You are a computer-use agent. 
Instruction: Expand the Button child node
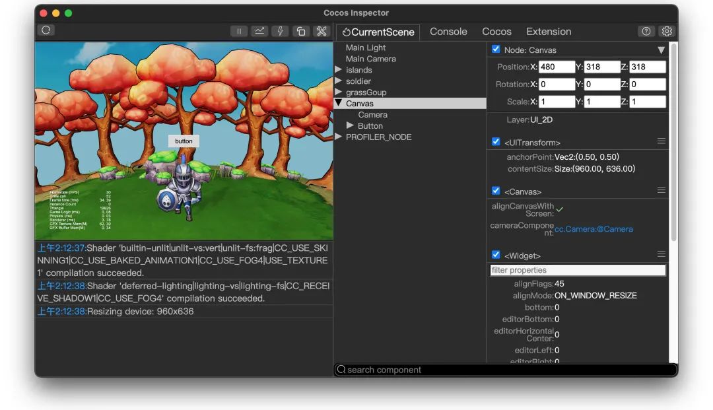pyautogui.click(x=350, y=125)
